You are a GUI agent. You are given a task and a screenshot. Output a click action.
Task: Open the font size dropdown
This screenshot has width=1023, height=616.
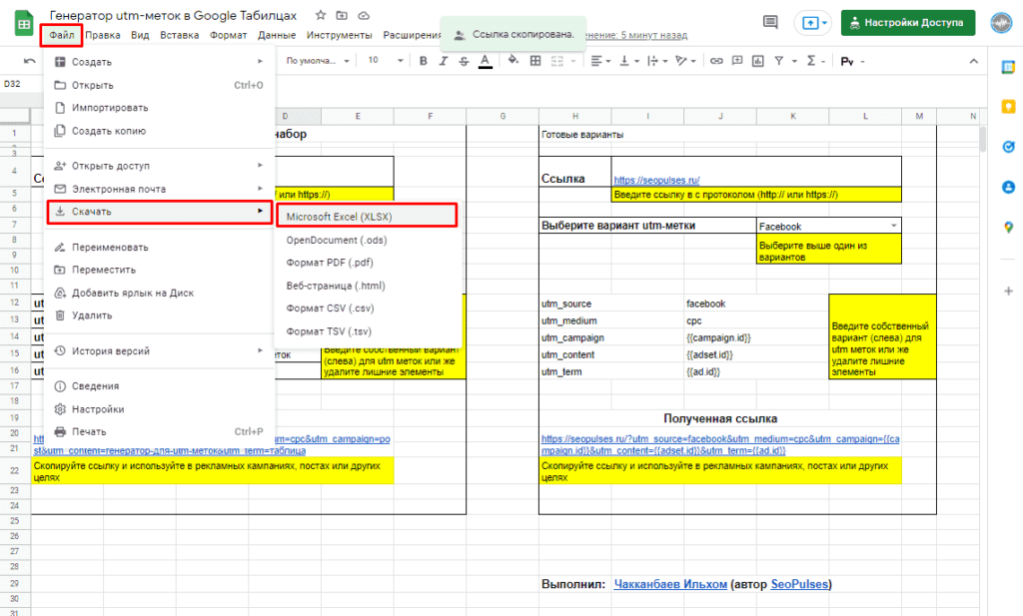click(x=385, y=61)
